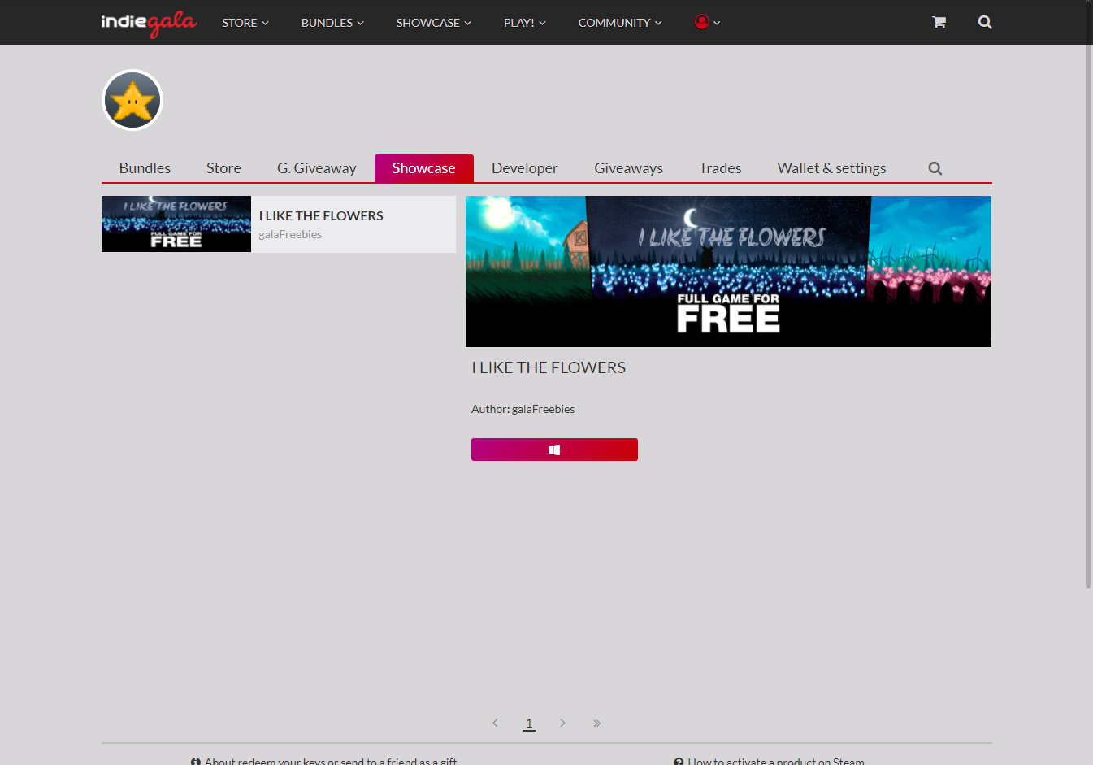Expand the STORE dropdown menu
1093x765 pixels.
tap(245, 23)
